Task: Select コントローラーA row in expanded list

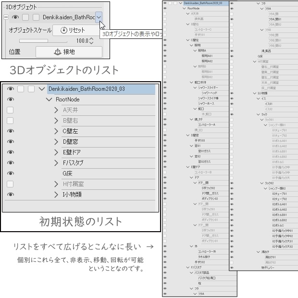Action: click(207, 124)
